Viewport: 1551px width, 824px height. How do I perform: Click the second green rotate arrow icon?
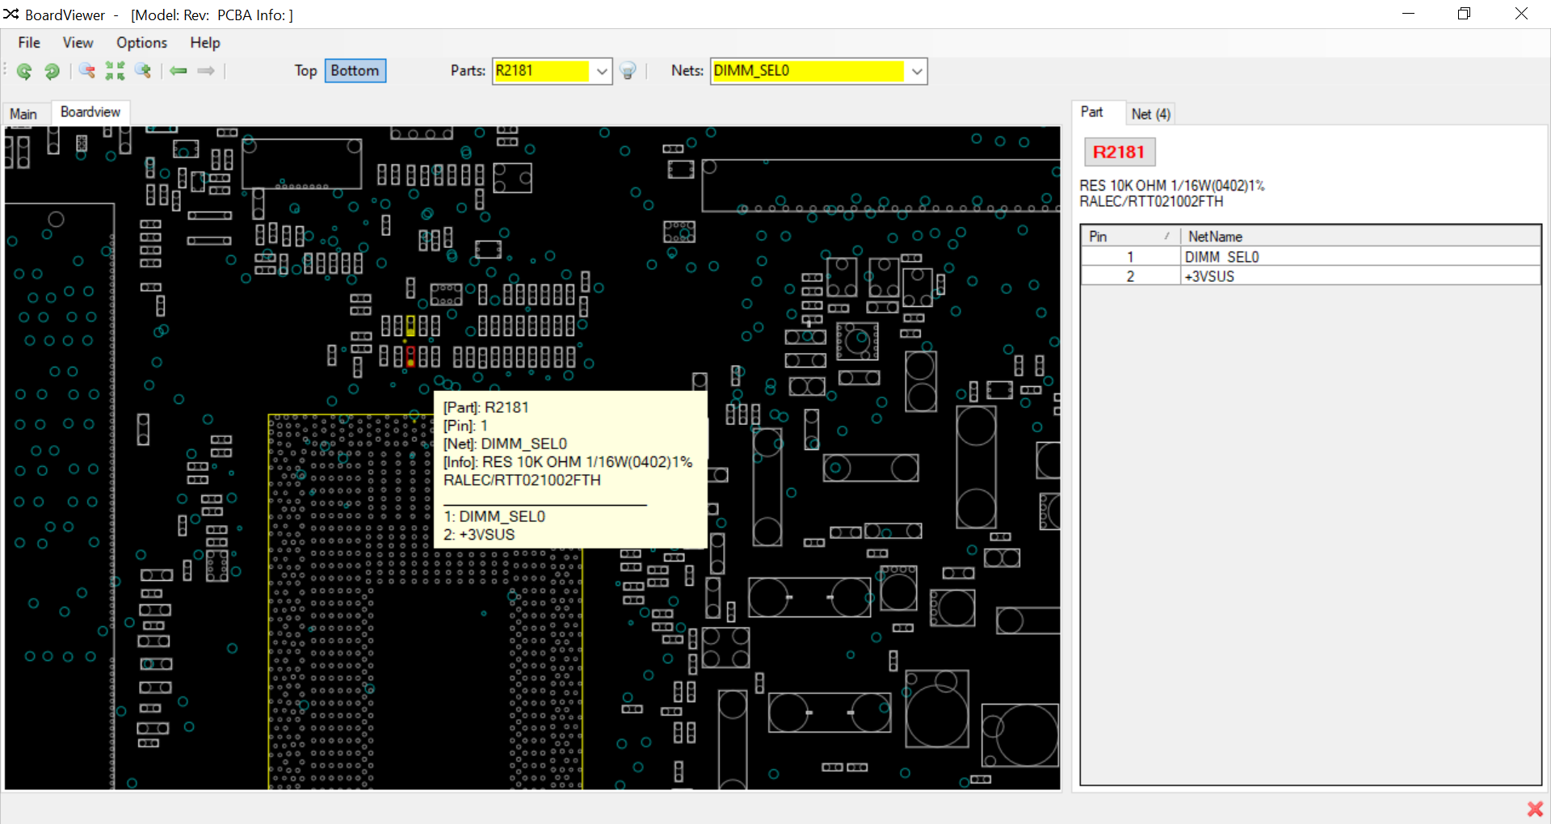52,71
